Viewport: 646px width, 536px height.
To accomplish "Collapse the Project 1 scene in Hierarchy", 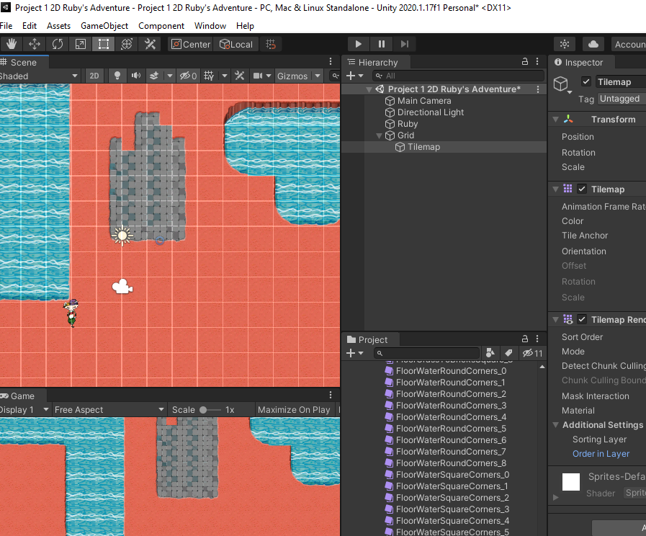I will pos(369,89).
